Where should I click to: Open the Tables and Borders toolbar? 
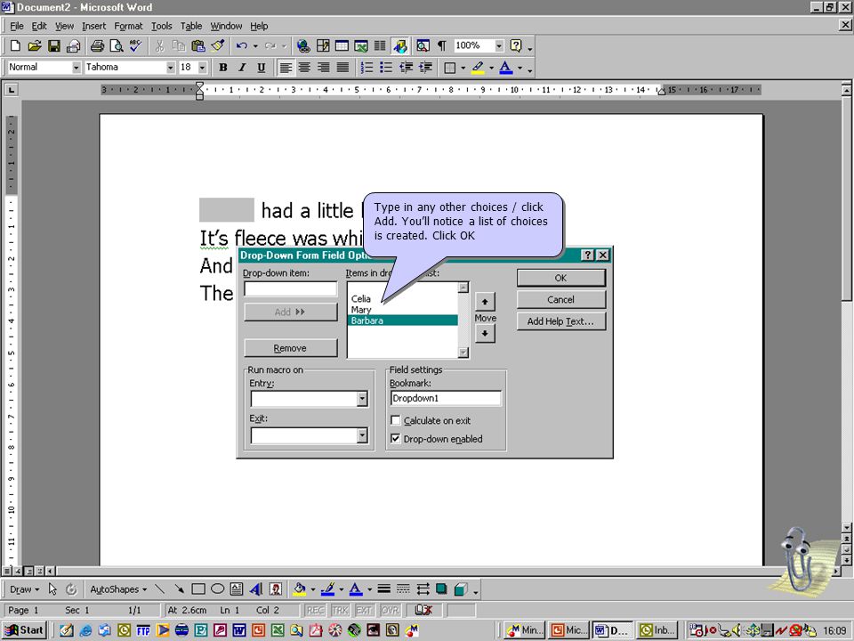click(323, 45)
